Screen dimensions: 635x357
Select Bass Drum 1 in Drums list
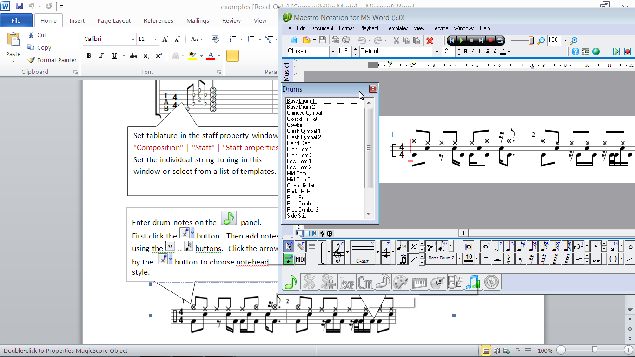(x=325, y=101)
